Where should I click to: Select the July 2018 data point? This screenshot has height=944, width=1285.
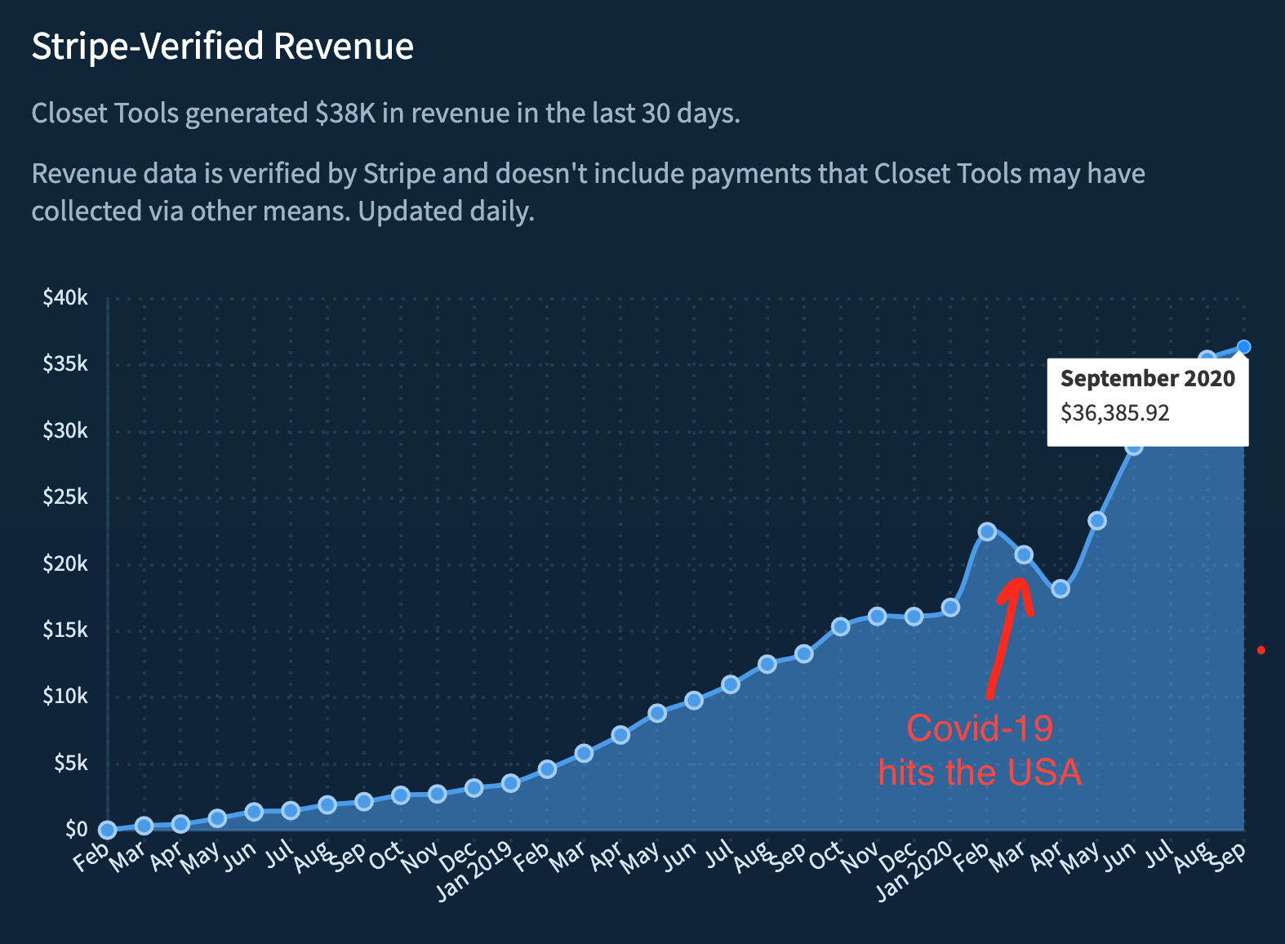click(291, 810)
